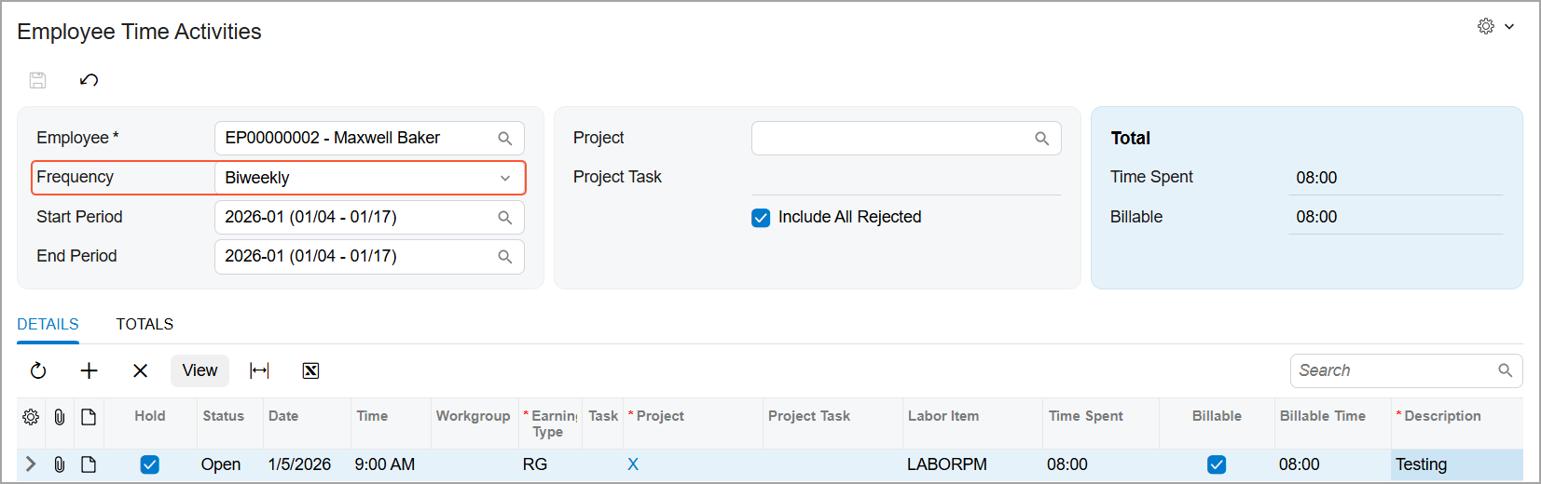1541x484 pixels.
Task: Uncheck Include All Rejected checkbox
Action: (761, 218)
